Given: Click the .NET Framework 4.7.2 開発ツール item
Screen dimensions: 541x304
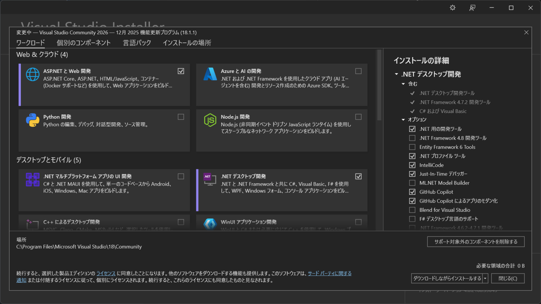Looking at the screenshot, I should click(x=455, y=102).
